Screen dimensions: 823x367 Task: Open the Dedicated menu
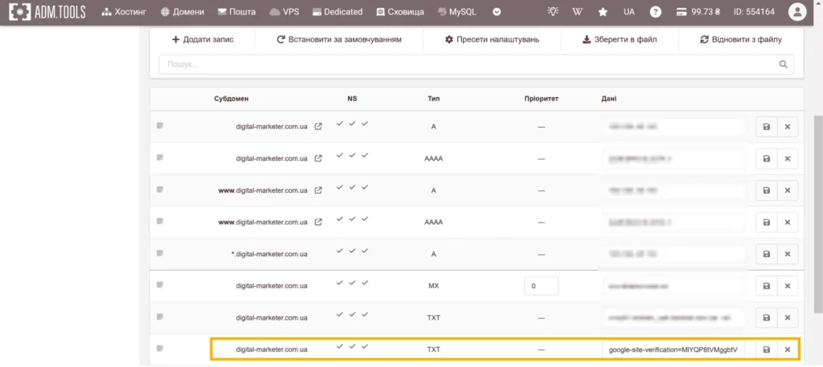pos(337,11)
